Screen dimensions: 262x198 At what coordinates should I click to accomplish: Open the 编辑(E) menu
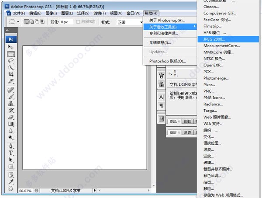click(x=35, y=13)
